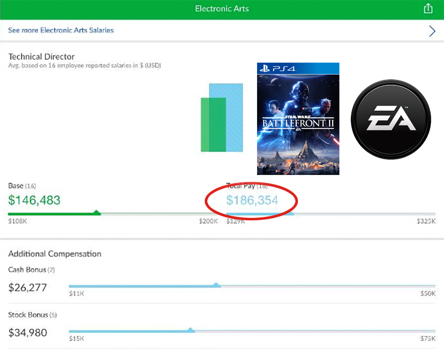Viewport: 444px width, 350px height.
Task: Select the green base pay bar in chart
Action: coord(213,125)
